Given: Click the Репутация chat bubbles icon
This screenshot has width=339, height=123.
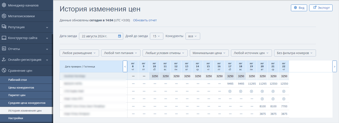Looking at the screenshot, I should tap(4, 27).
